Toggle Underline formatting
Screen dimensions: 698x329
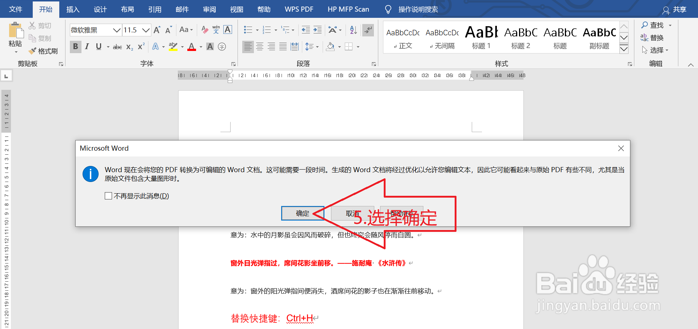point(99,47)
